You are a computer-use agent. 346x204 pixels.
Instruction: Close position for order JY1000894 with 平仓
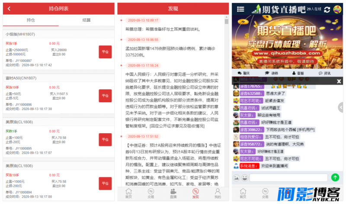pos(105,183)
